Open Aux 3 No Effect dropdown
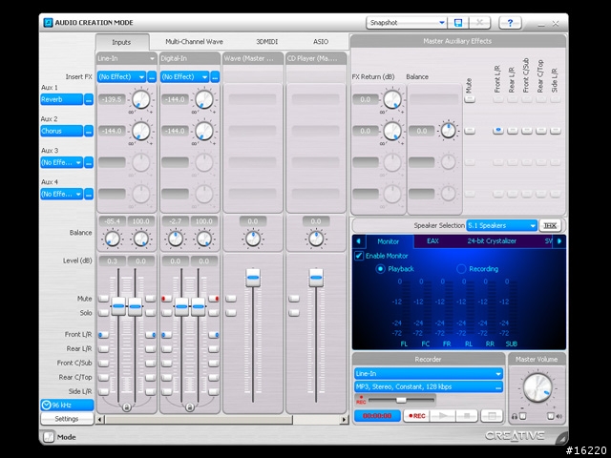 [x=61, y=162]
